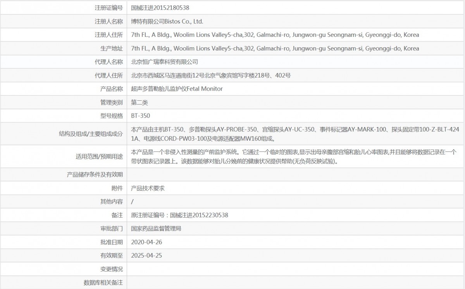Select registrant name Bistos Co., Ltd.
This screenshot has width=465, height=289.
click(x=167, y=21)
